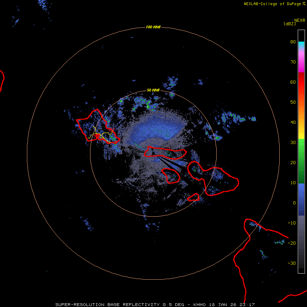
Task: Click the 70 value on the dBZ scale
Action: click(x=293, y=62)
